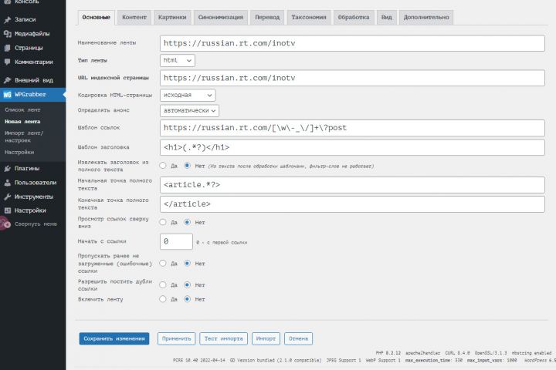Open the Медиафайлы menu item
Viewport: 556px width, 370px height.
coord(32,34)
